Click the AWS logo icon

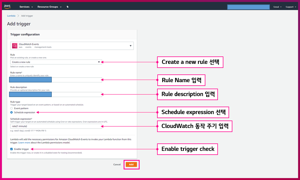click(7, 7)
